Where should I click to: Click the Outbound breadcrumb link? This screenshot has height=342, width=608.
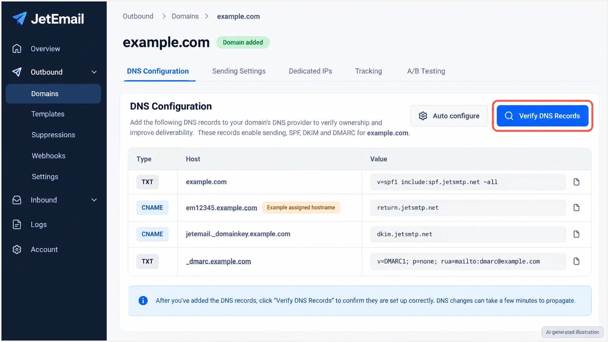138,16
